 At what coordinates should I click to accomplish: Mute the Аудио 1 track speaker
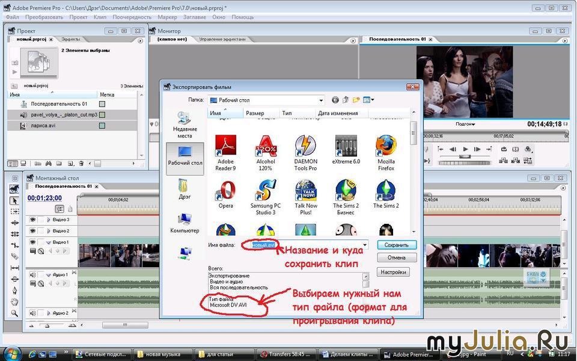tap(32, 274)
